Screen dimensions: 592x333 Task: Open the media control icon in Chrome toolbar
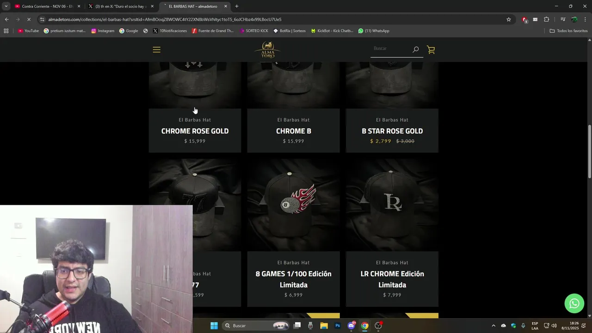coord(563,19)
